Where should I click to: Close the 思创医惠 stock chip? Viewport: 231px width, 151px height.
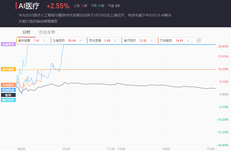click(x=115, y=40)
